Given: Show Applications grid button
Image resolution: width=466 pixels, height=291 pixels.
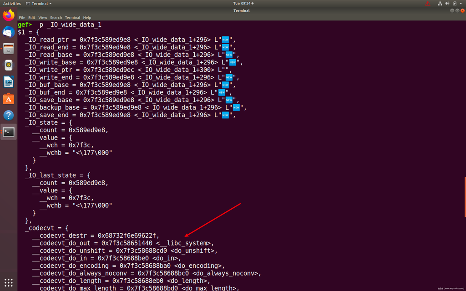Looking at the screenshot, I should 9,282.
